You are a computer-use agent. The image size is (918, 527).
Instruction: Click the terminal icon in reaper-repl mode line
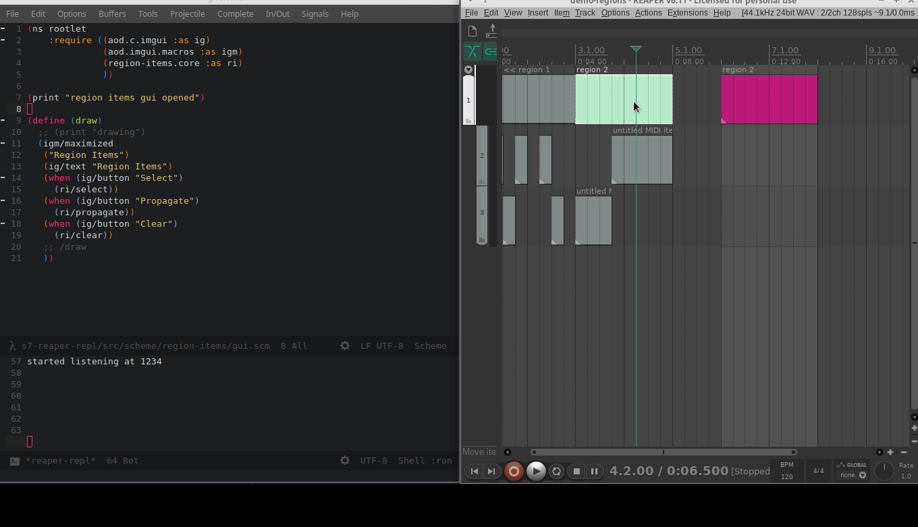(x=15, y=461)
